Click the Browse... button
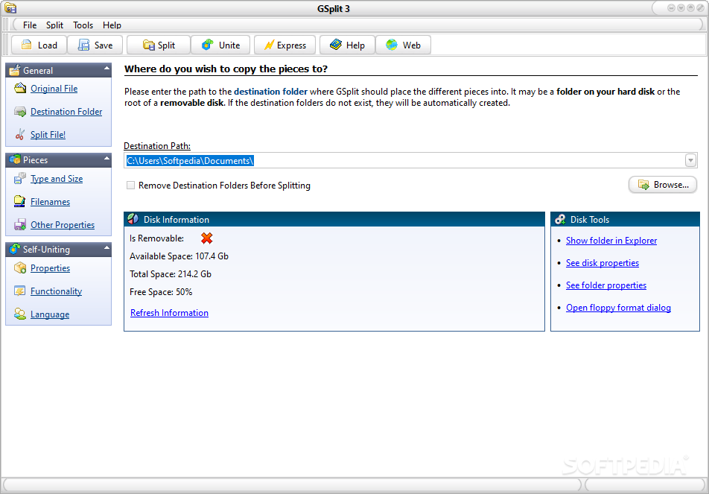 pyautogui.click(x=663, y=185)
